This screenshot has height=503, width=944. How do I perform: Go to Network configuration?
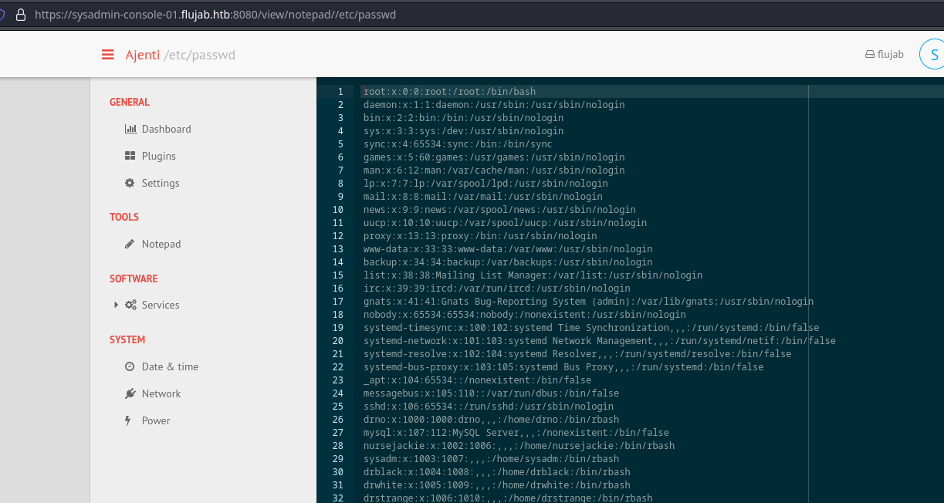[x=161, y=393]
